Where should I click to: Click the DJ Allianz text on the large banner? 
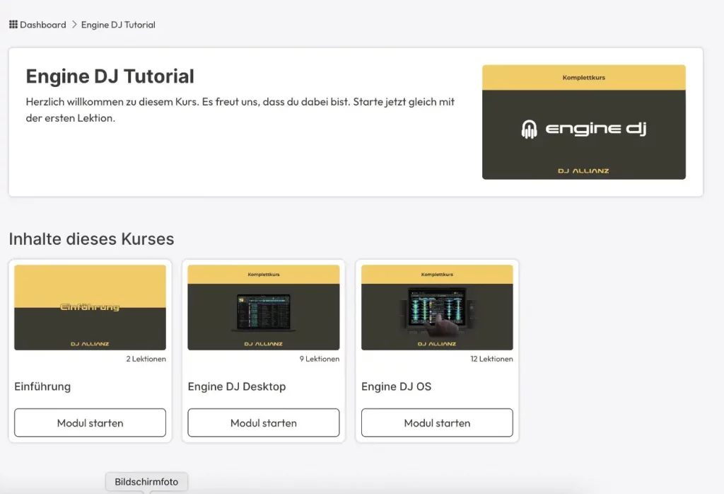pyautogui.click(x=583, y=171)
